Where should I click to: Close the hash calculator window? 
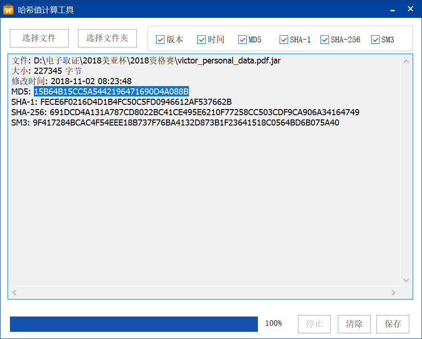[410, 9]
